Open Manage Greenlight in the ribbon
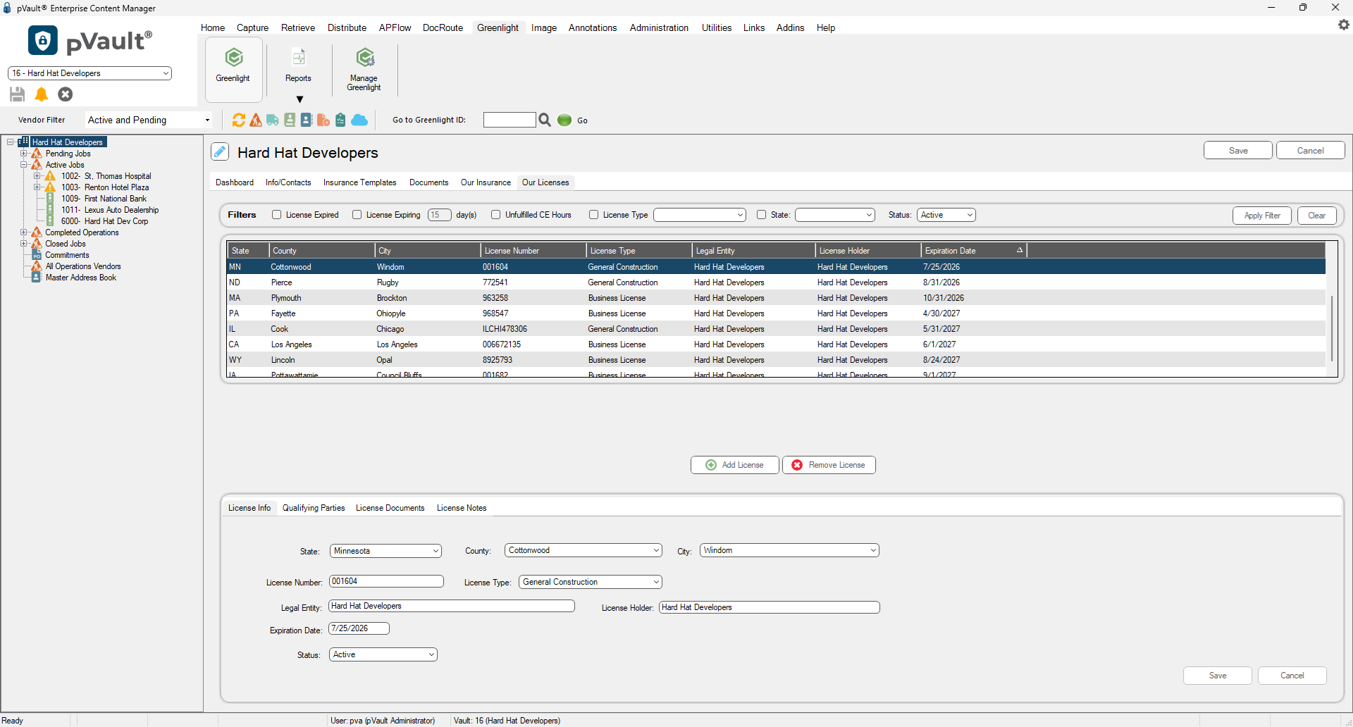This screenshot has height=727, width=1353. (x=364, y=68)
